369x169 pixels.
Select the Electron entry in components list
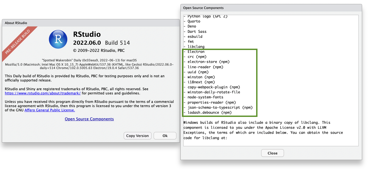pos(196,52)
